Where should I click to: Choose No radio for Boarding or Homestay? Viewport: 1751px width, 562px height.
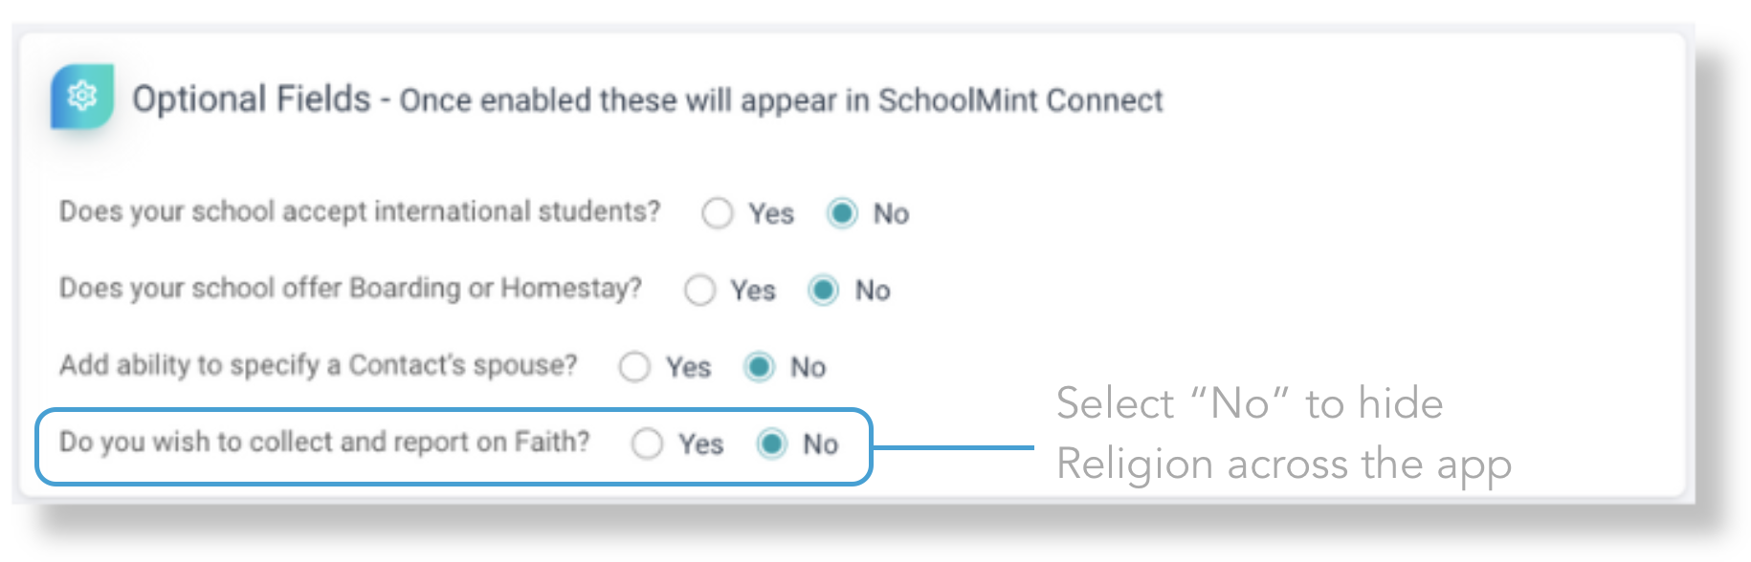(x=824, y=290)
